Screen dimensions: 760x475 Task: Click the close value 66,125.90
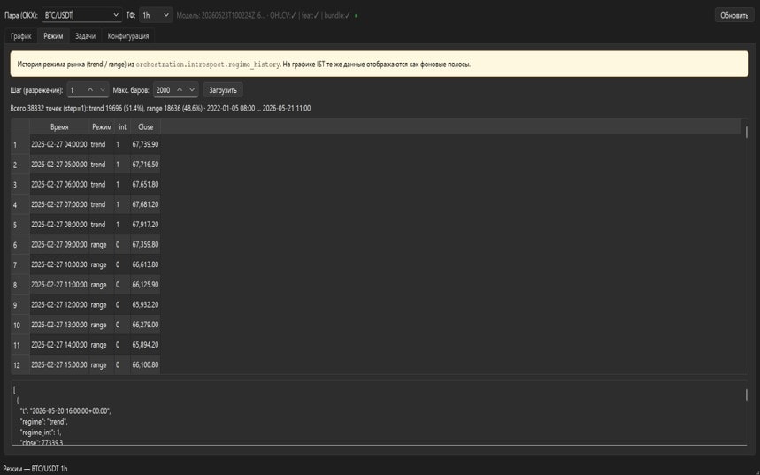point(145,285)
